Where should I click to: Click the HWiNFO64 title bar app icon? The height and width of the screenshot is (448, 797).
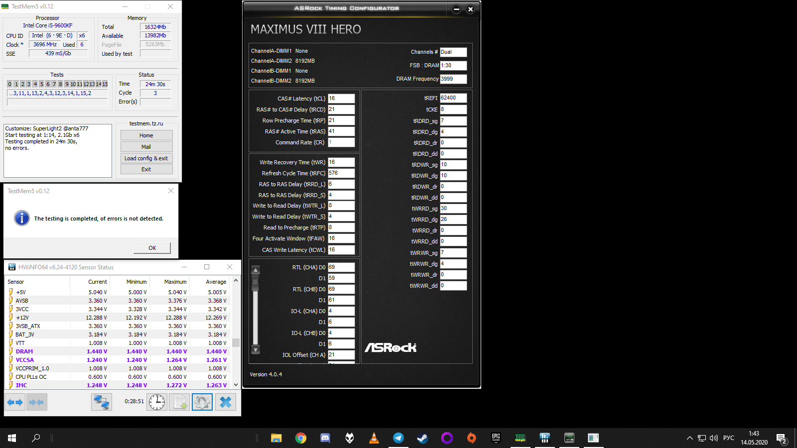12,267
